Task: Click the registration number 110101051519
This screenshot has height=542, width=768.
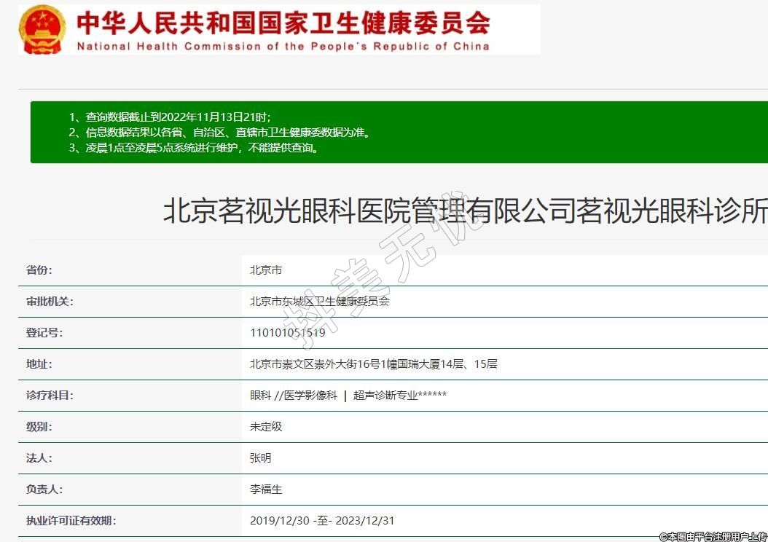Action: [x=287, y=333]
